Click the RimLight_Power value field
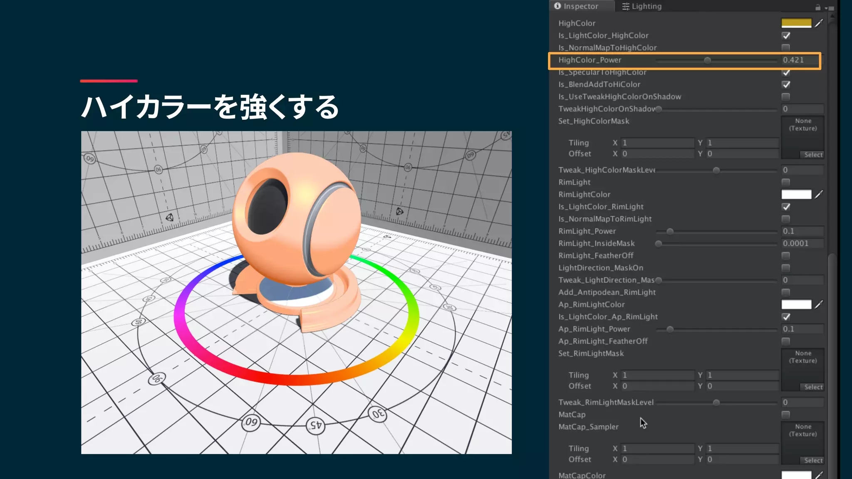 click(x=802, y=231)
